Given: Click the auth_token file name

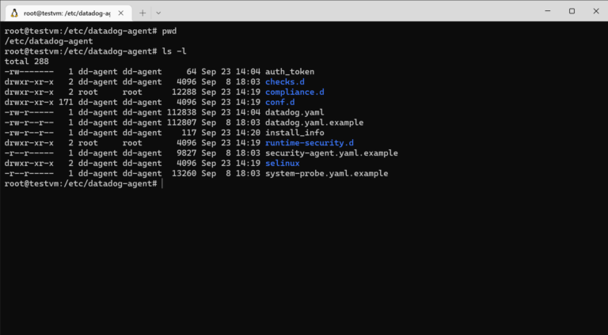Looking at the screenshot, I should 289,71.
